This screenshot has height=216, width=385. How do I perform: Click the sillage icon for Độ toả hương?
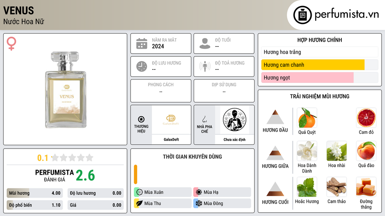click(205, 66)
